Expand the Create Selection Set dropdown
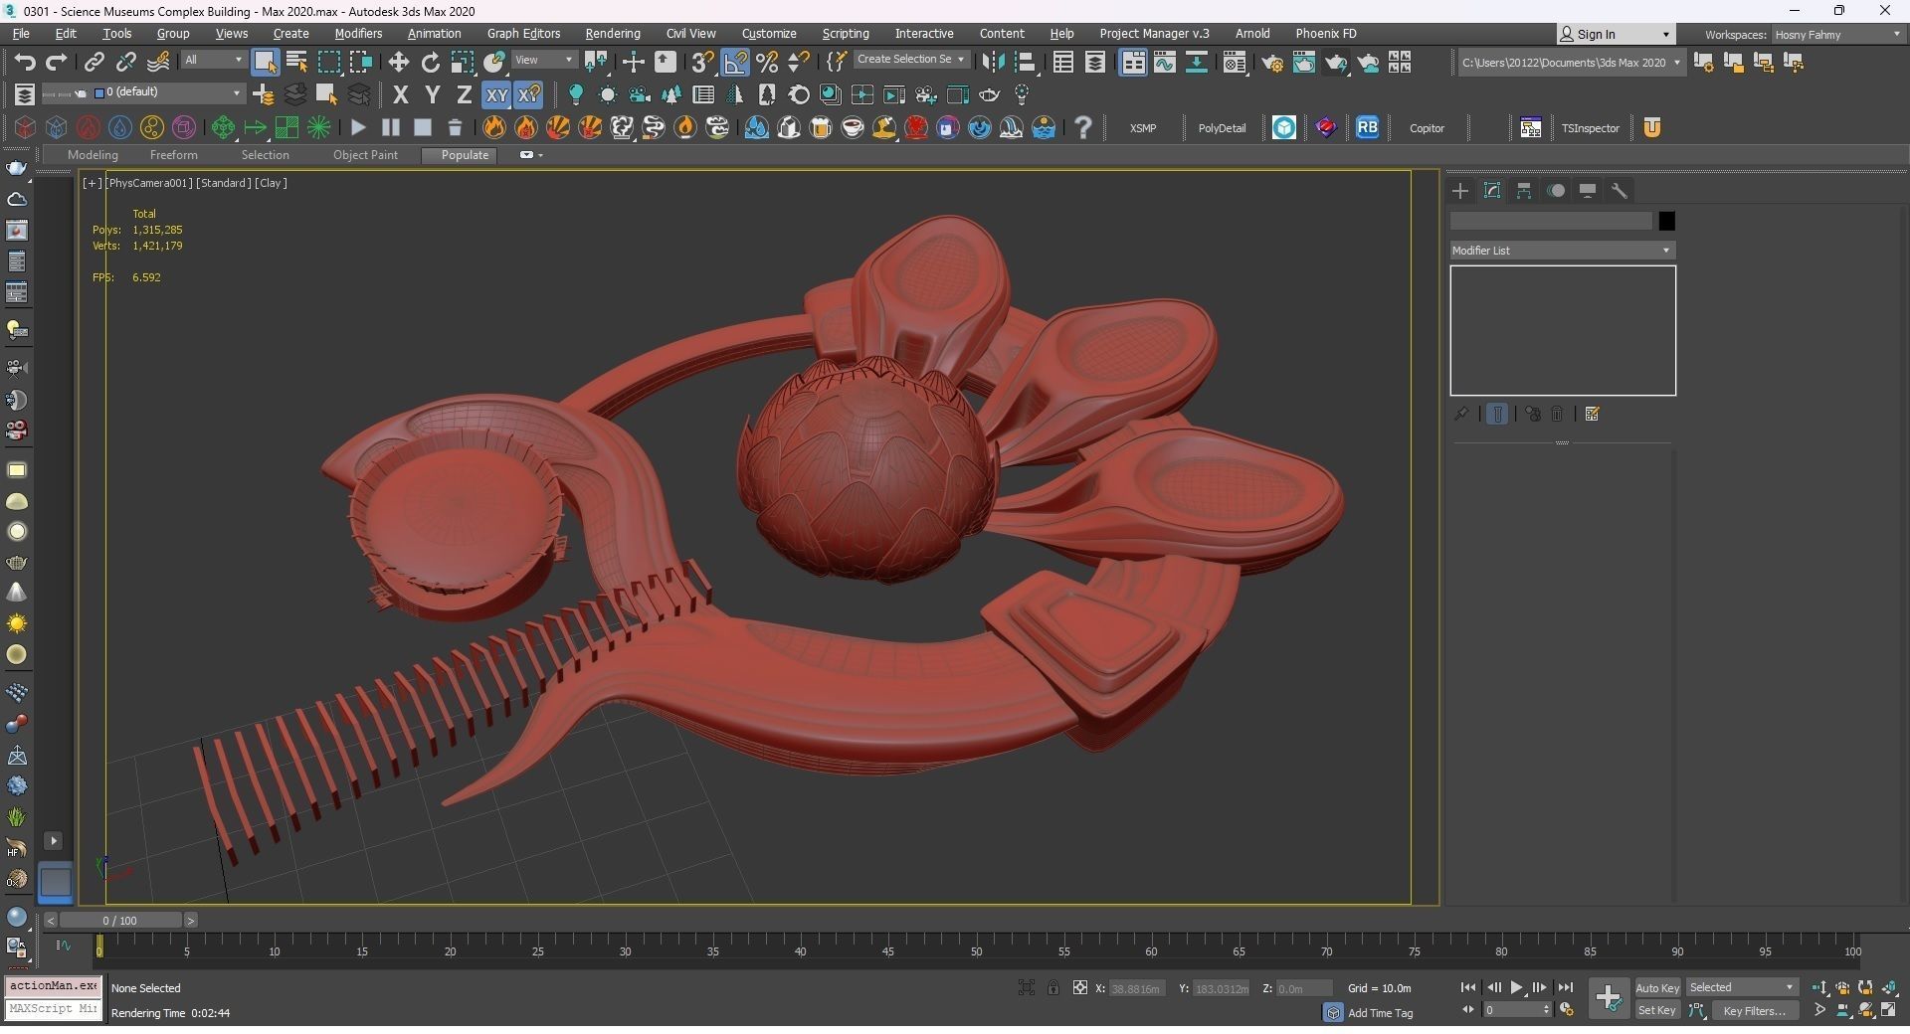Viewport: 1910px width, 1034px height. tap(910, 60)
